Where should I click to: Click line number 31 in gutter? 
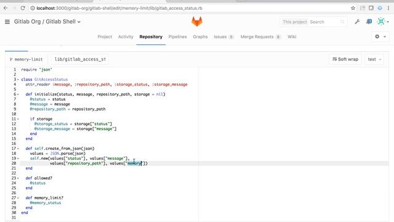point(14,218)
